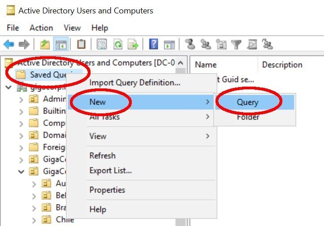Click the clipboard Paste toolbar icon
This screenshot has height=226, width=324.
81,44
